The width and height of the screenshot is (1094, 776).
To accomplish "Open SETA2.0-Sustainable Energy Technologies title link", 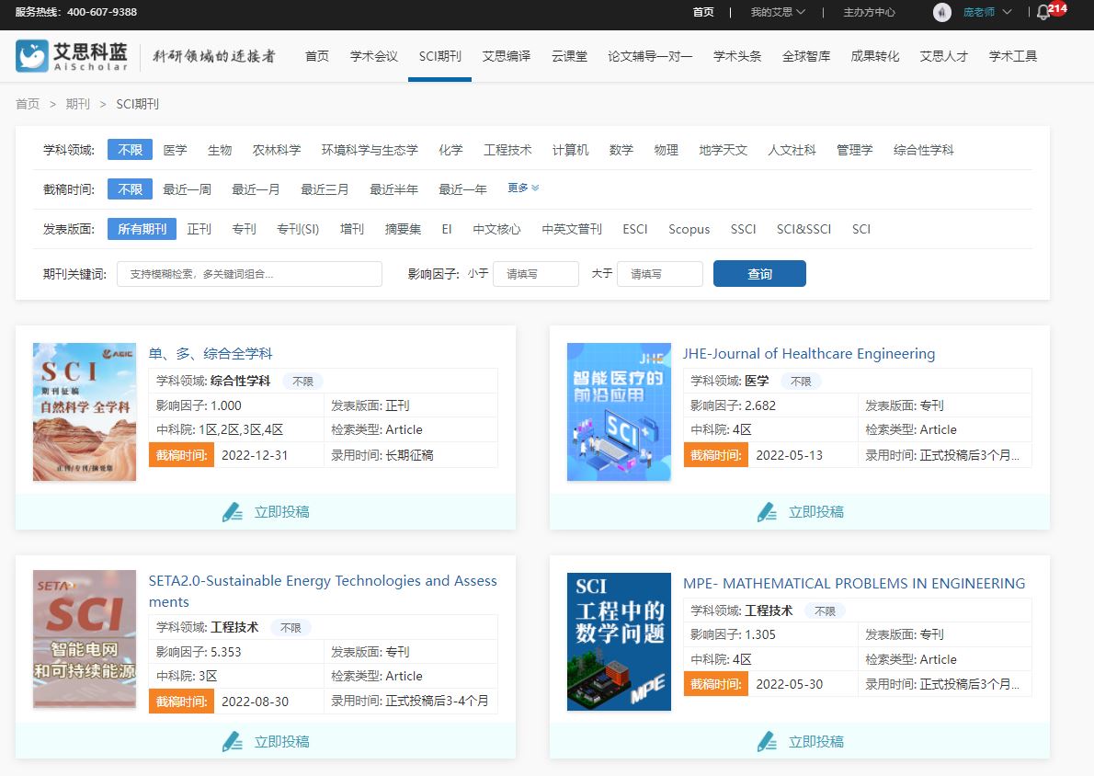I will (x=323, y=591).
